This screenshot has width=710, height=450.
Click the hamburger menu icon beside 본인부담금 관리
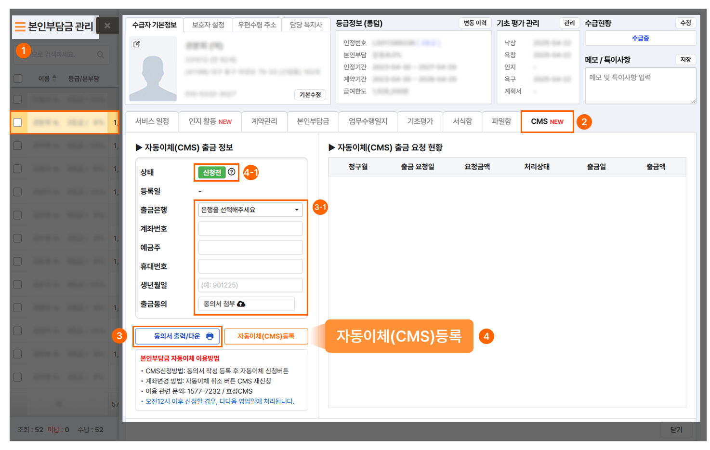coord(20,26)
